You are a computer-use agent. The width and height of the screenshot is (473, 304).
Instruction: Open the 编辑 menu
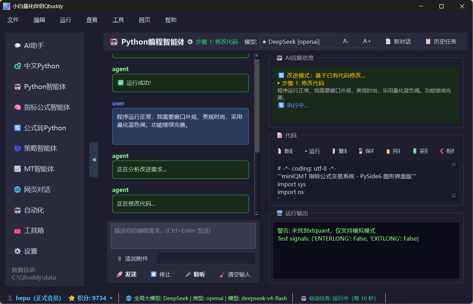click(x=39, y=20)
